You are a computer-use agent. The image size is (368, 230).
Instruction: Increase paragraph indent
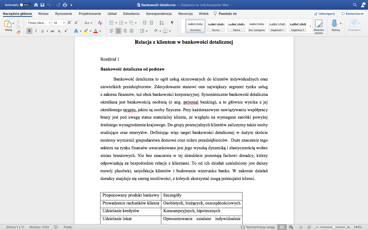coord(151,23)
